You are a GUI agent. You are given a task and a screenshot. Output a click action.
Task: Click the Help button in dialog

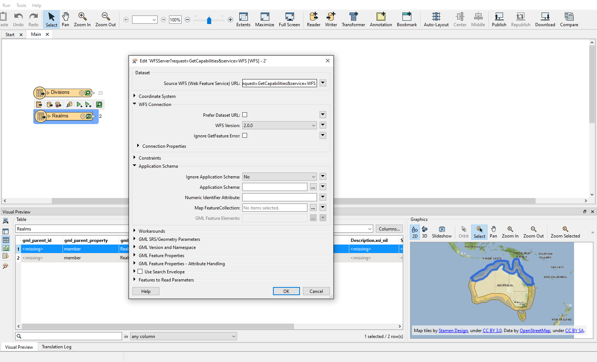click(146, 291)
